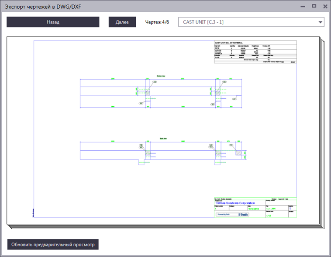
Task: Click the Back view drawing in preview
Action: pos(163,151)
